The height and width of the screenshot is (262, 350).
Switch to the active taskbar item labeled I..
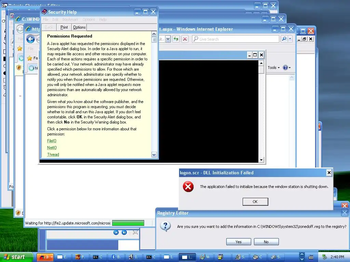click(x=187, y=257)
